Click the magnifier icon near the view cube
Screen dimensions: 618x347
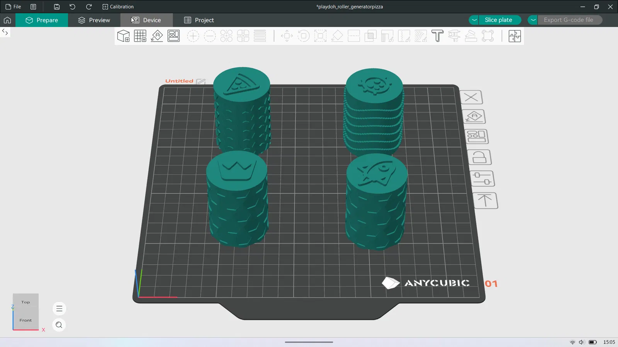click(59, 325)
